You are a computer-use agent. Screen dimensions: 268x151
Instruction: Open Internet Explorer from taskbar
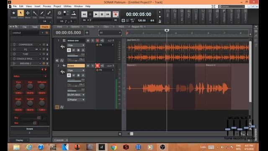pos(29,147)
